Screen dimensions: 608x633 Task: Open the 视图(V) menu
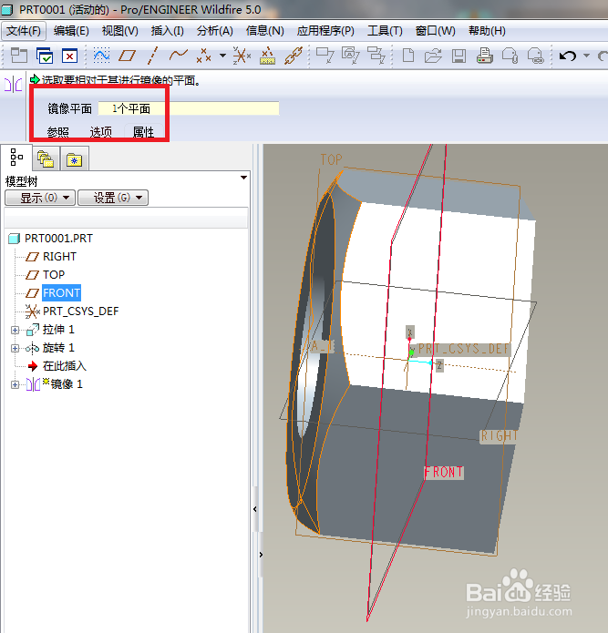120,31
